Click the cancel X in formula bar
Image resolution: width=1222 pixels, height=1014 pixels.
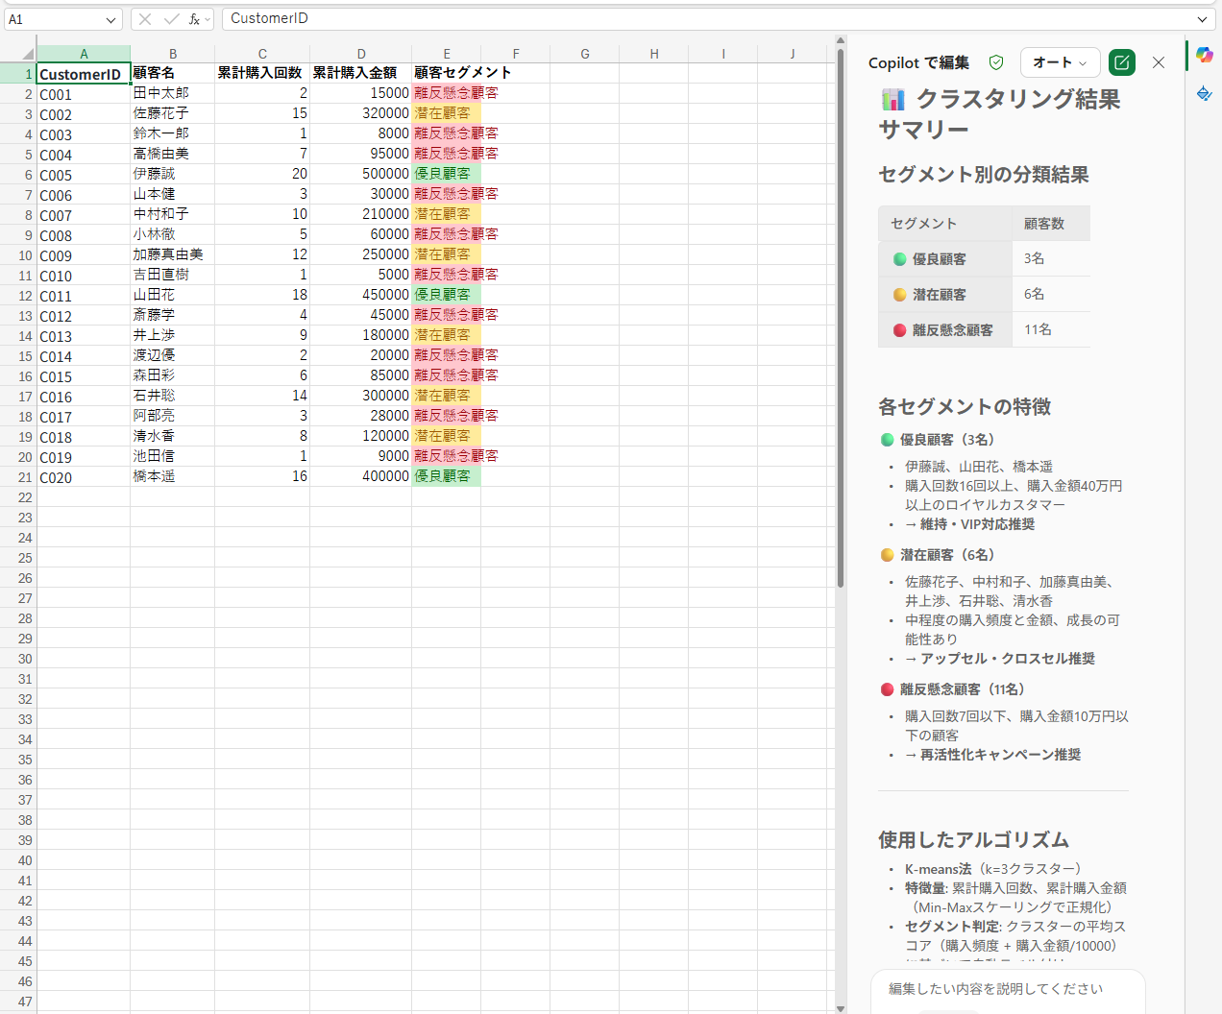coord(145,19)
